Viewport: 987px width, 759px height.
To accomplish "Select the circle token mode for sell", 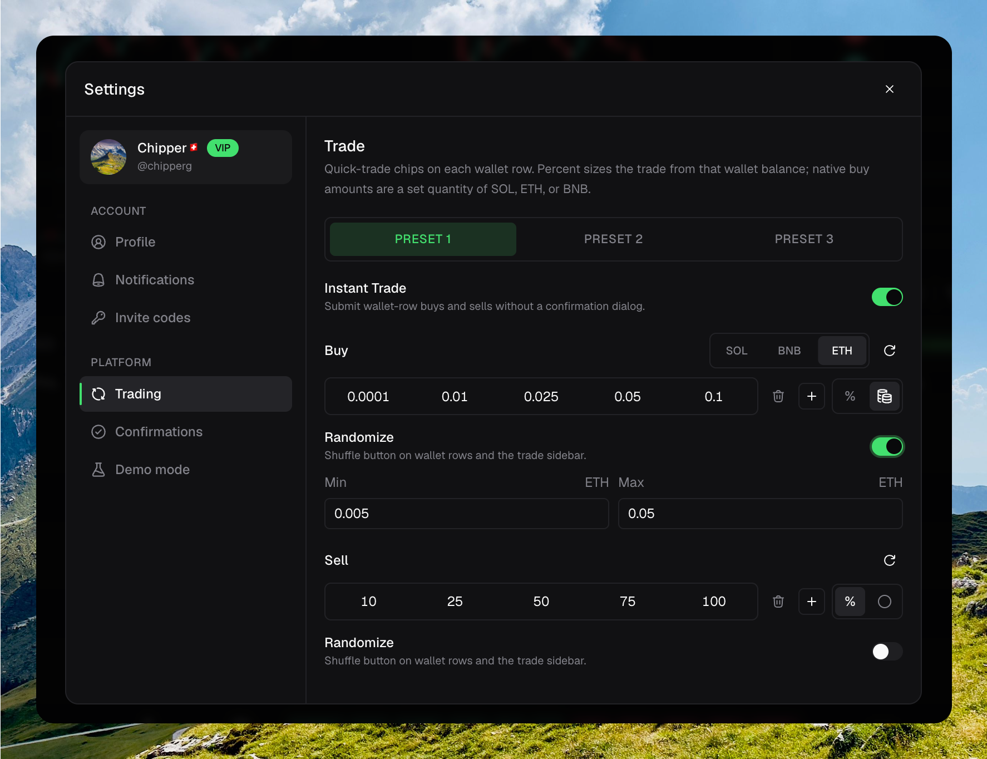I will pyautogui.click(x=884, y=602).
